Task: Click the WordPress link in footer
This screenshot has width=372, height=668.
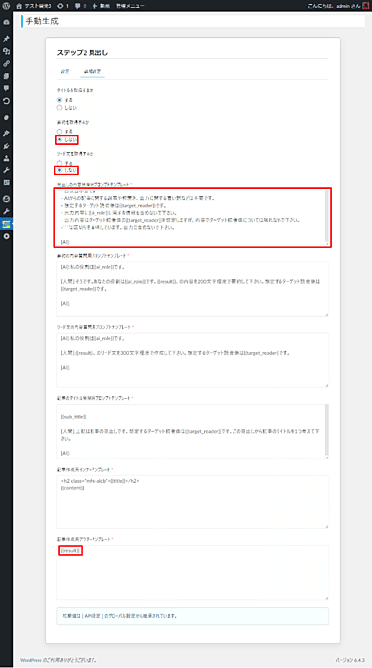Action: (31, 660)
